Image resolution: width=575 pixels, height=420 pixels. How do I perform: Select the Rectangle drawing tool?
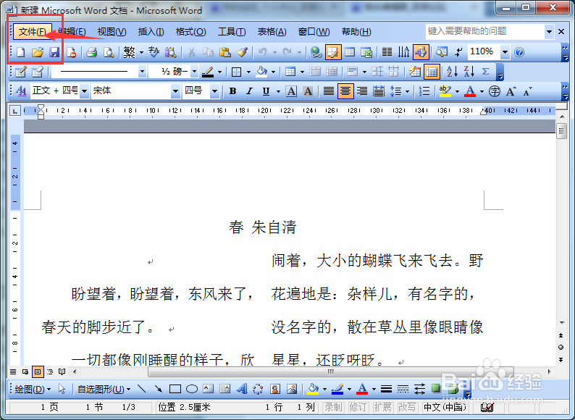[175, 389]
